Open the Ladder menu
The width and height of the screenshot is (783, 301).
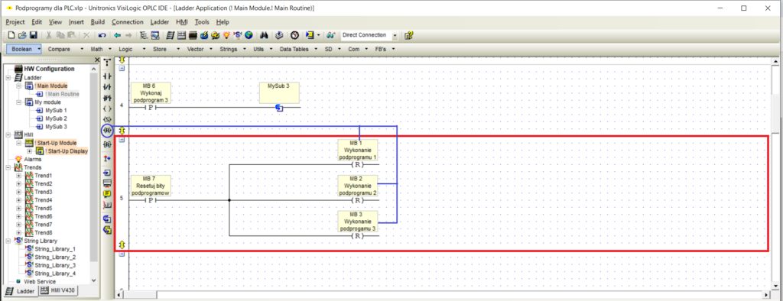pos(160,22)
